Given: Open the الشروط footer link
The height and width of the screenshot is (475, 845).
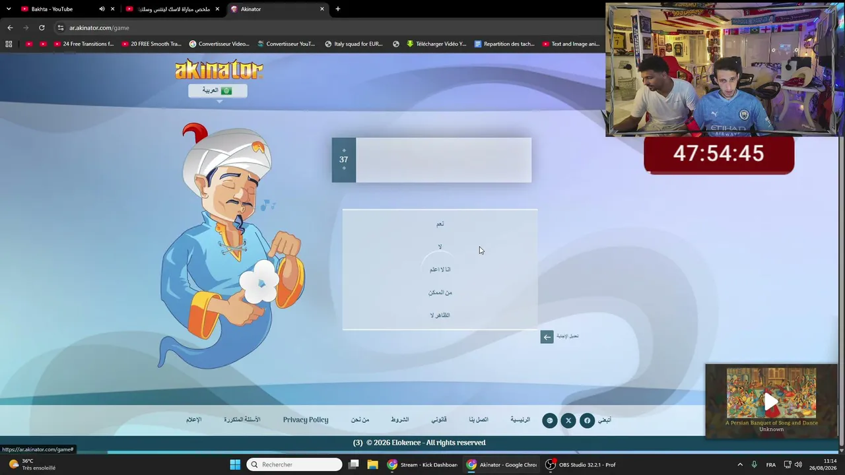Looking at the screenshot, I should coord(399,420).
